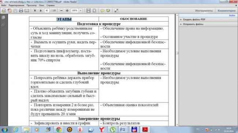
Task: Show page thumbnails in left navigation pane
Action: (3, 17)
